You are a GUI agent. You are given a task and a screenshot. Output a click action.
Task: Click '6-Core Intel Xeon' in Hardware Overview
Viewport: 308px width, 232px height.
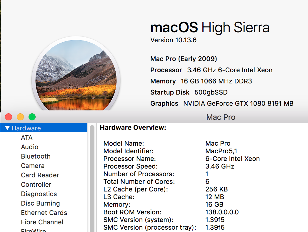coord(233,159)
